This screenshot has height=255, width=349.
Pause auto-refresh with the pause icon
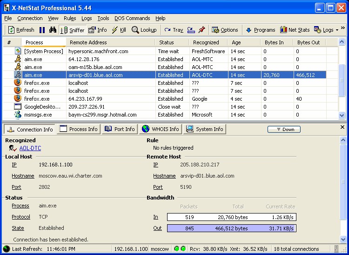point(42,30)
